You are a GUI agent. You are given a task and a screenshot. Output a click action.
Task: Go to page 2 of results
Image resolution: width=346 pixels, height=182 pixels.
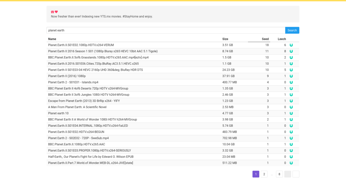264,174
